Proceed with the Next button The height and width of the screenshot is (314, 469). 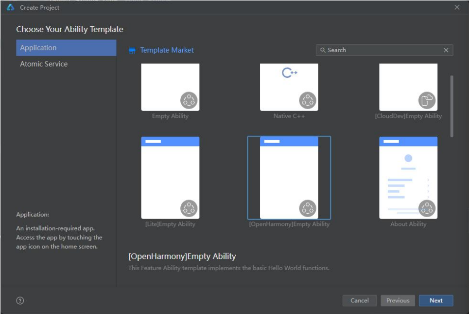[436, 300]
